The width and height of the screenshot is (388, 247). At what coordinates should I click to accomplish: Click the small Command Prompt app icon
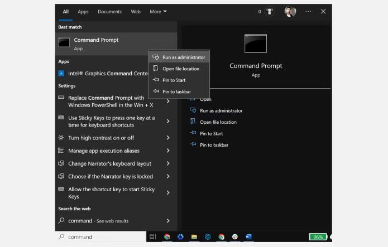(64, 42)
